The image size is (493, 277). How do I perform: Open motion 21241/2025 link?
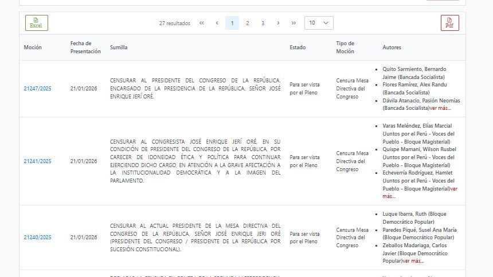coord(37,161)
